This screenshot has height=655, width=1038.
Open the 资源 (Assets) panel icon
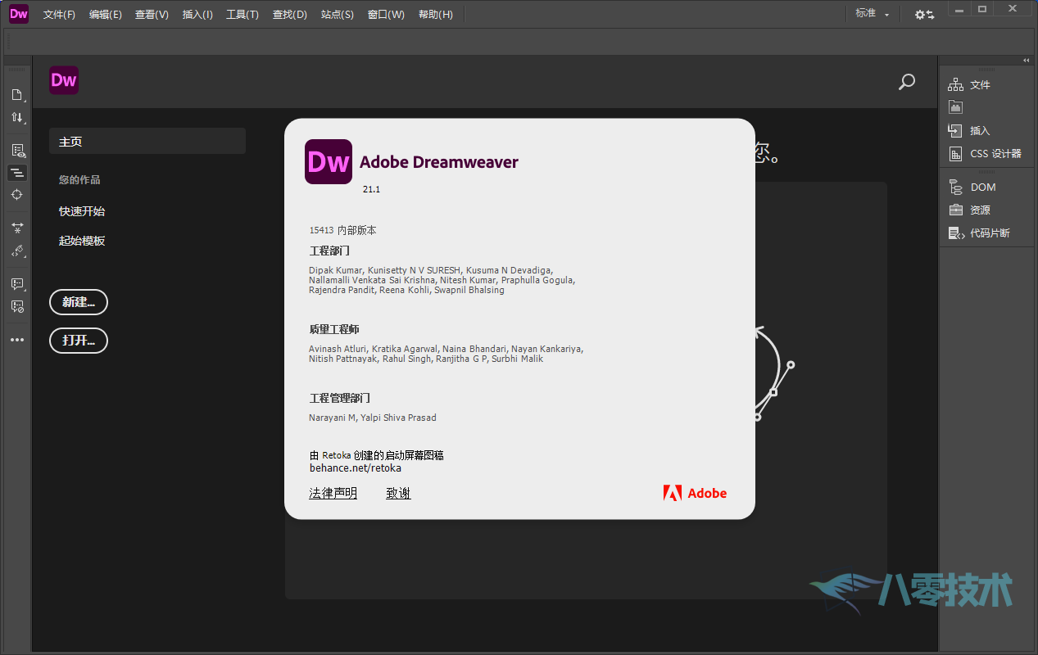(955, 210)
